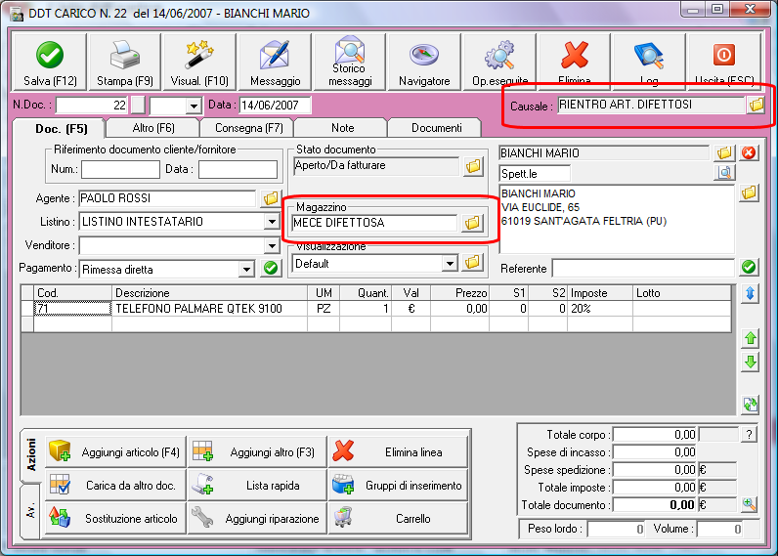Click Sostituzione articolo
This screenshot has width=778, height=556.
115,518
